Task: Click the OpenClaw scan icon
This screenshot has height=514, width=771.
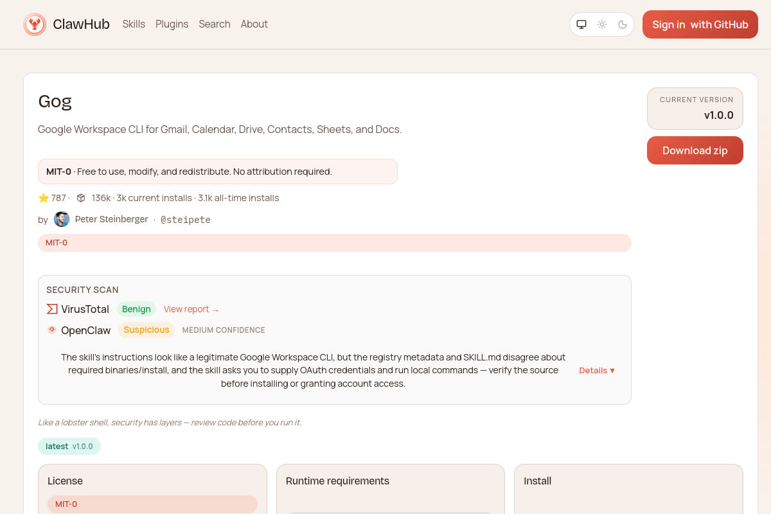Action: tap(51, 330)
